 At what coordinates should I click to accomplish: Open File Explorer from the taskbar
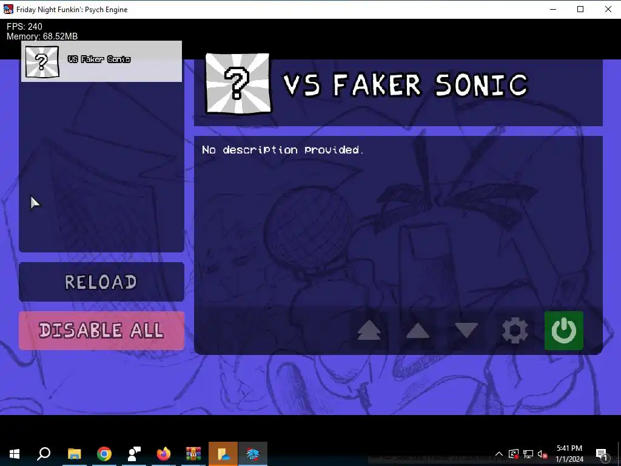coord(74,454)
